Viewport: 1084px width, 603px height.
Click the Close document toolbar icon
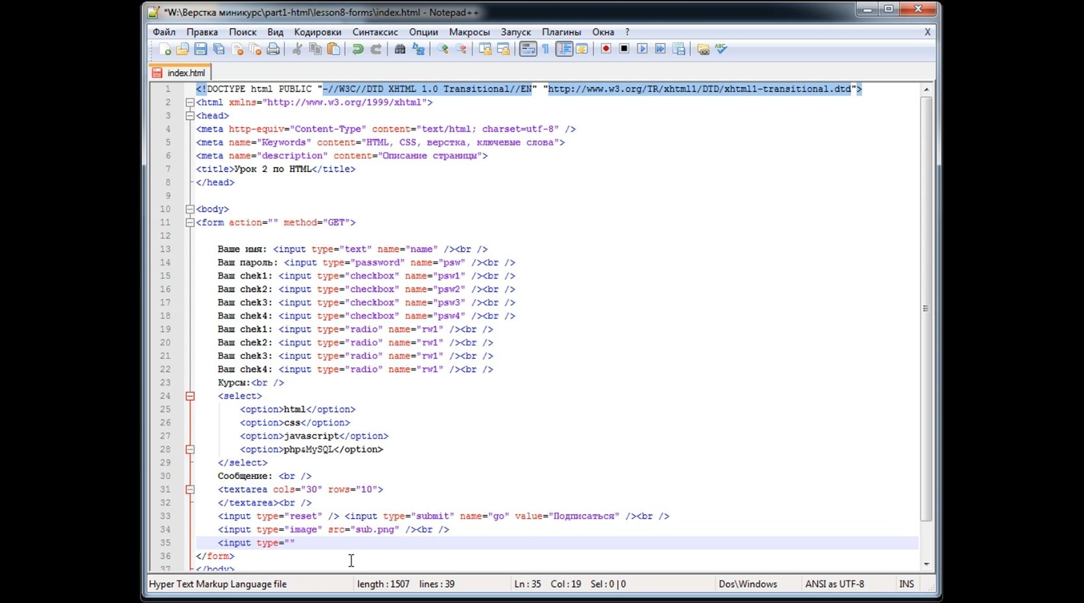point(237,49)
